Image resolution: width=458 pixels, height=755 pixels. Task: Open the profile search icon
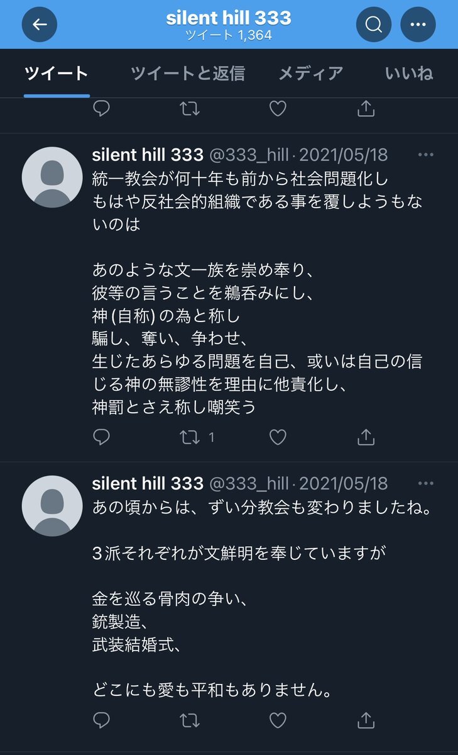tap(374, 25)
